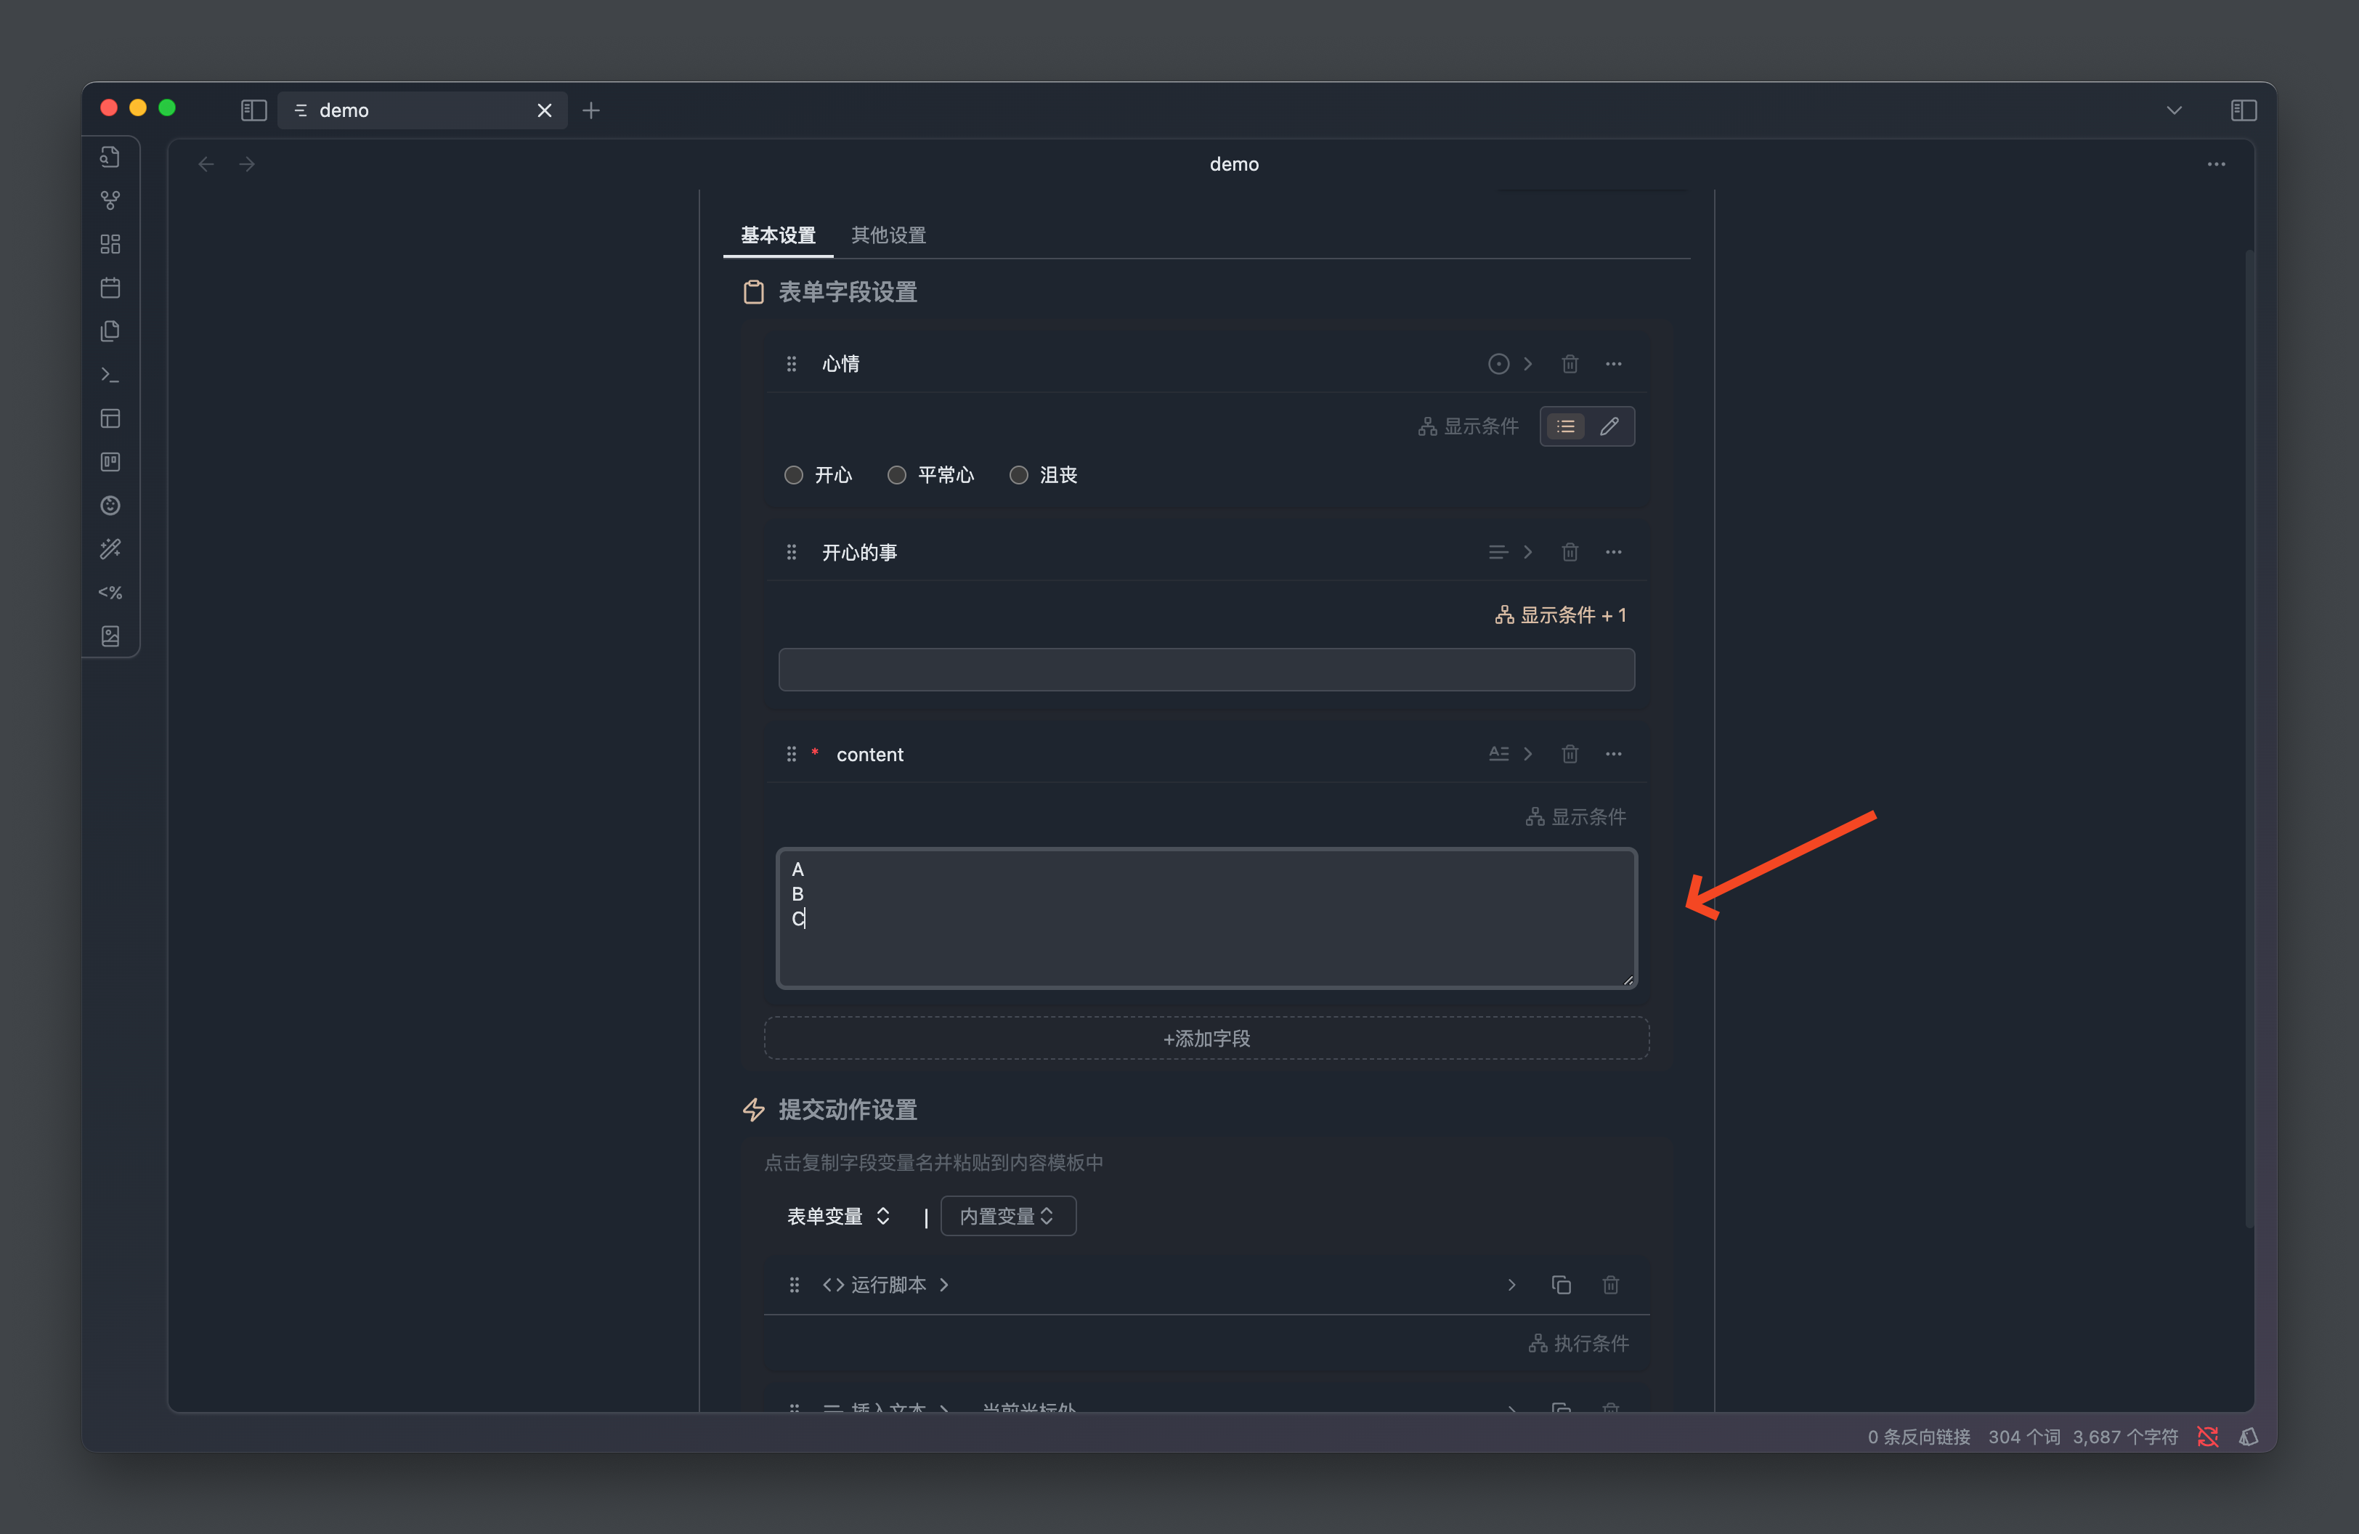Open the command terminal ribbon icon
The height and width of the screenshot is (1534, 2359).
click(110, 375)
